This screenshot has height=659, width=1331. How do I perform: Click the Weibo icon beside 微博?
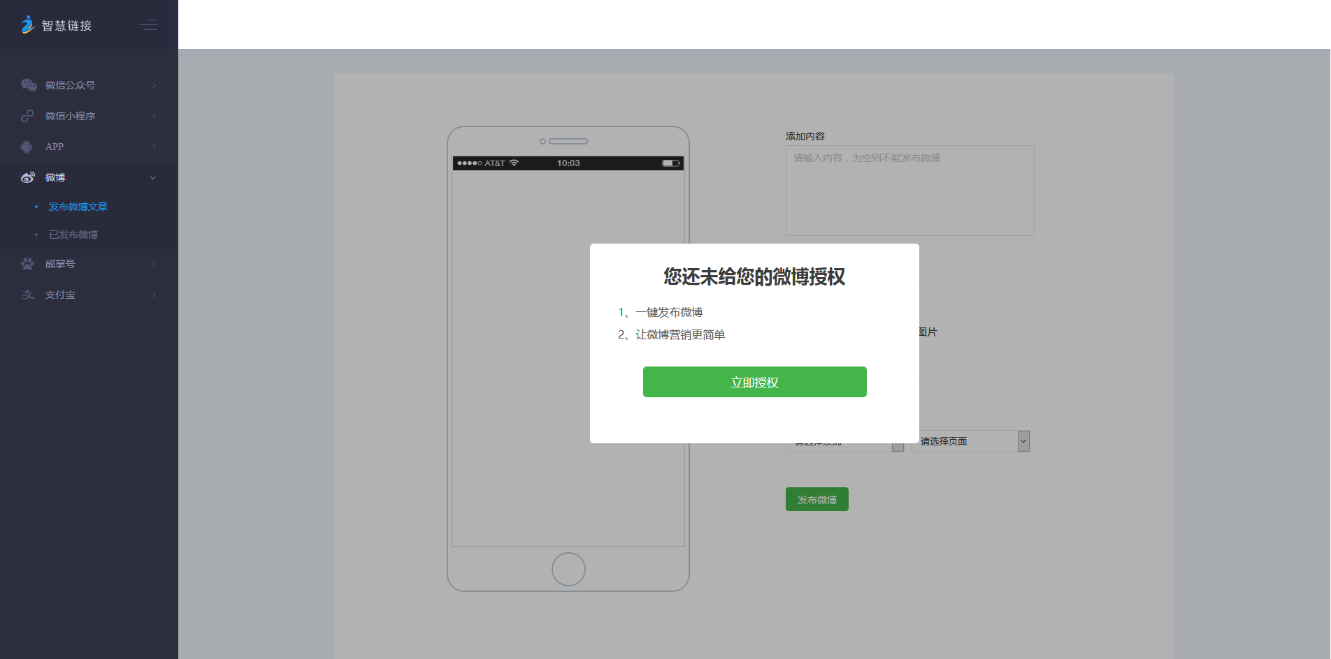click(x=27, y=177)
